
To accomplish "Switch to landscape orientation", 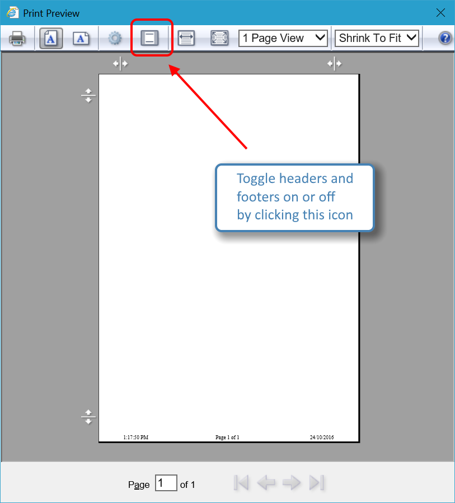I will [x=81, y=37].
